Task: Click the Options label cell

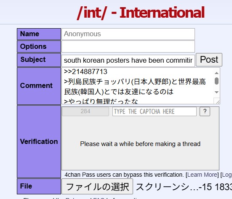Action: (39, 47)
